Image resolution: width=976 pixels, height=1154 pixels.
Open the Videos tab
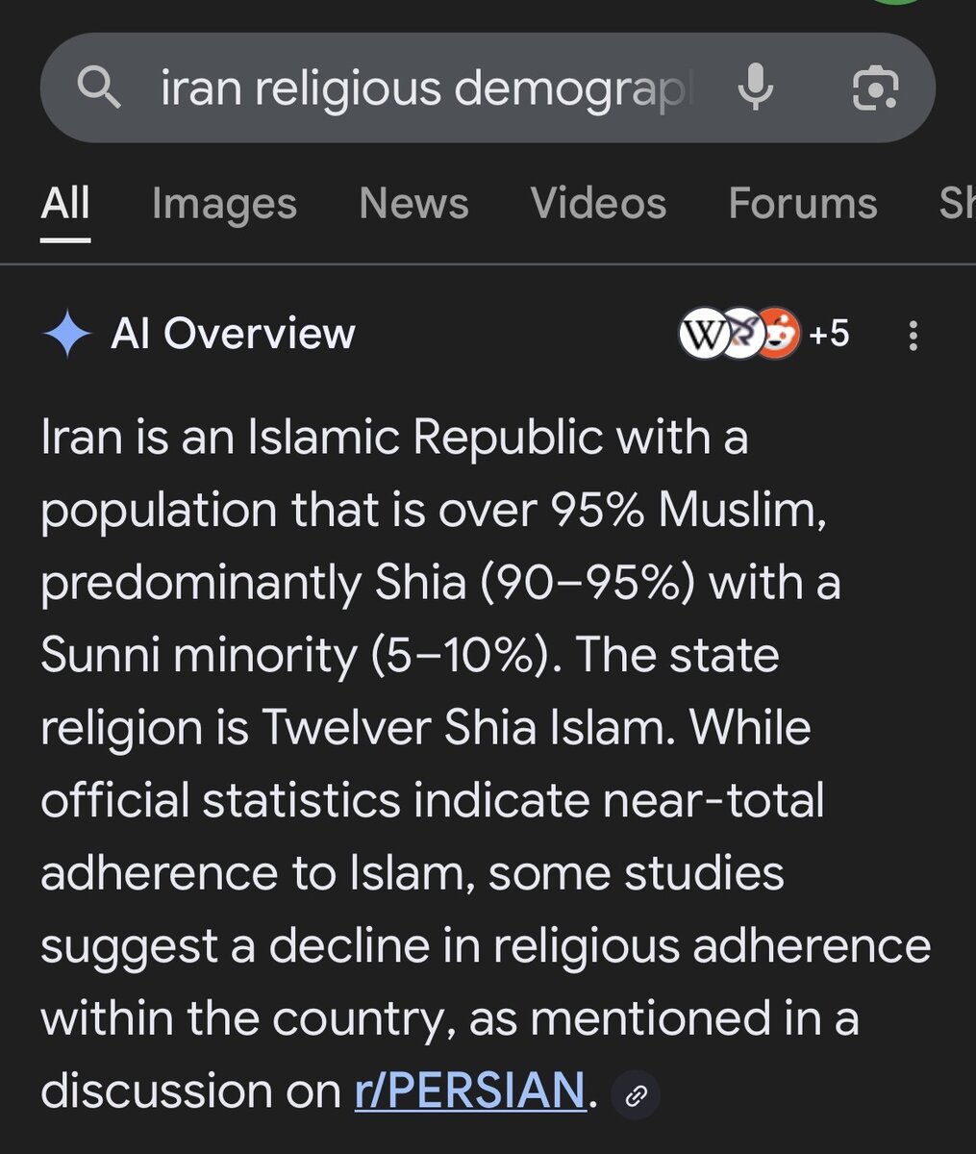(x=598, y=204)
